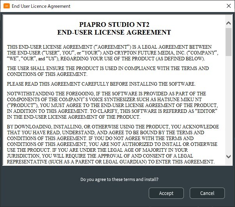Click the orange Piapro app icon in title bar

7,6
